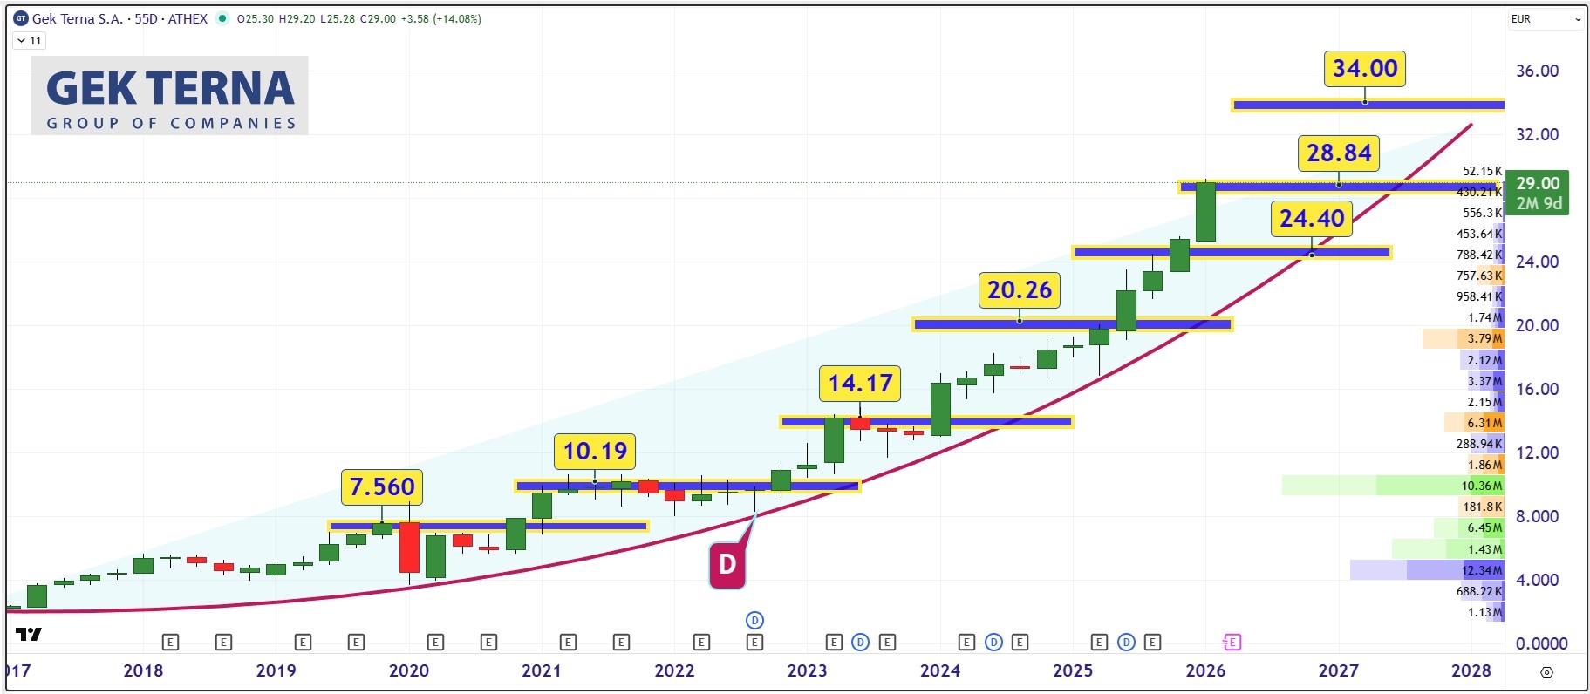Image resolution: width=1590 pixels, height=694 pixels.
Task: Click the GEK TERNA Group of Companies logo
Action: (170, 96)
